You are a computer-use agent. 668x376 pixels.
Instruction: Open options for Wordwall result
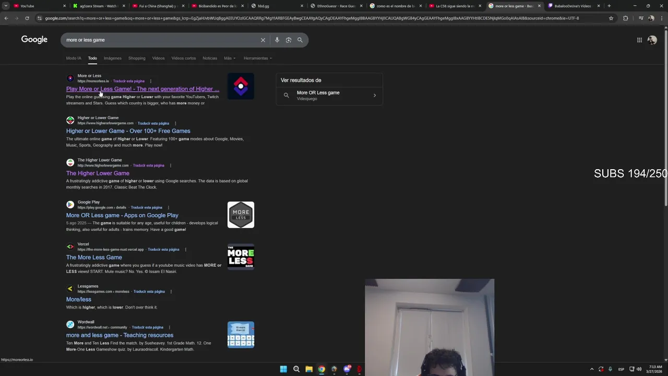(x=169, y=327)
